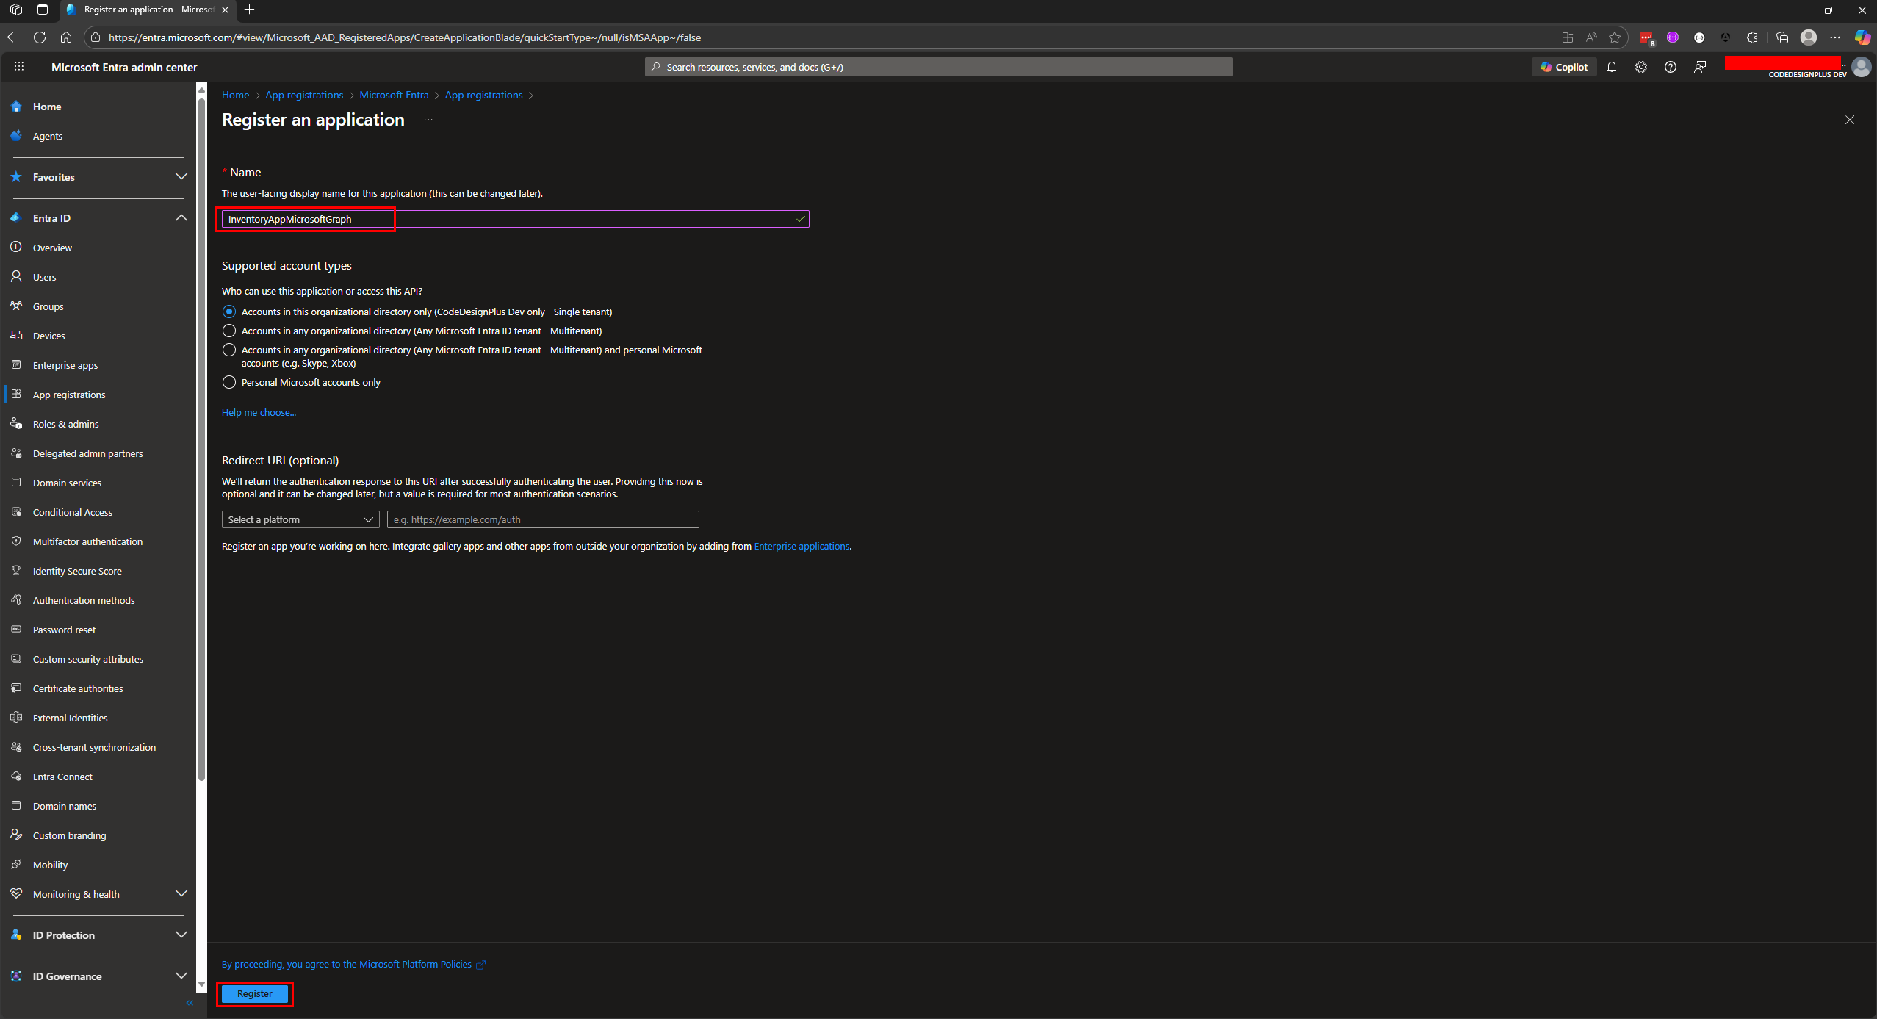
Task: Select the Multitenant-only accounts radio option
Action: pos(229,331)
